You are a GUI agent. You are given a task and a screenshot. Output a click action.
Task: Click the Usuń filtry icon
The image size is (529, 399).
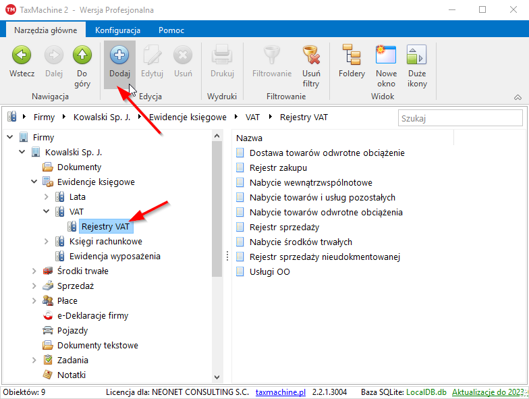310,55
